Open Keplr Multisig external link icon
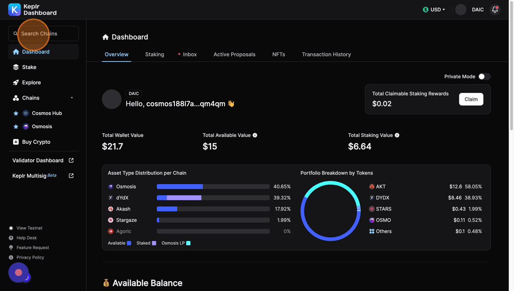The width and height of the screenshot is (514, 291). [71, 176]
